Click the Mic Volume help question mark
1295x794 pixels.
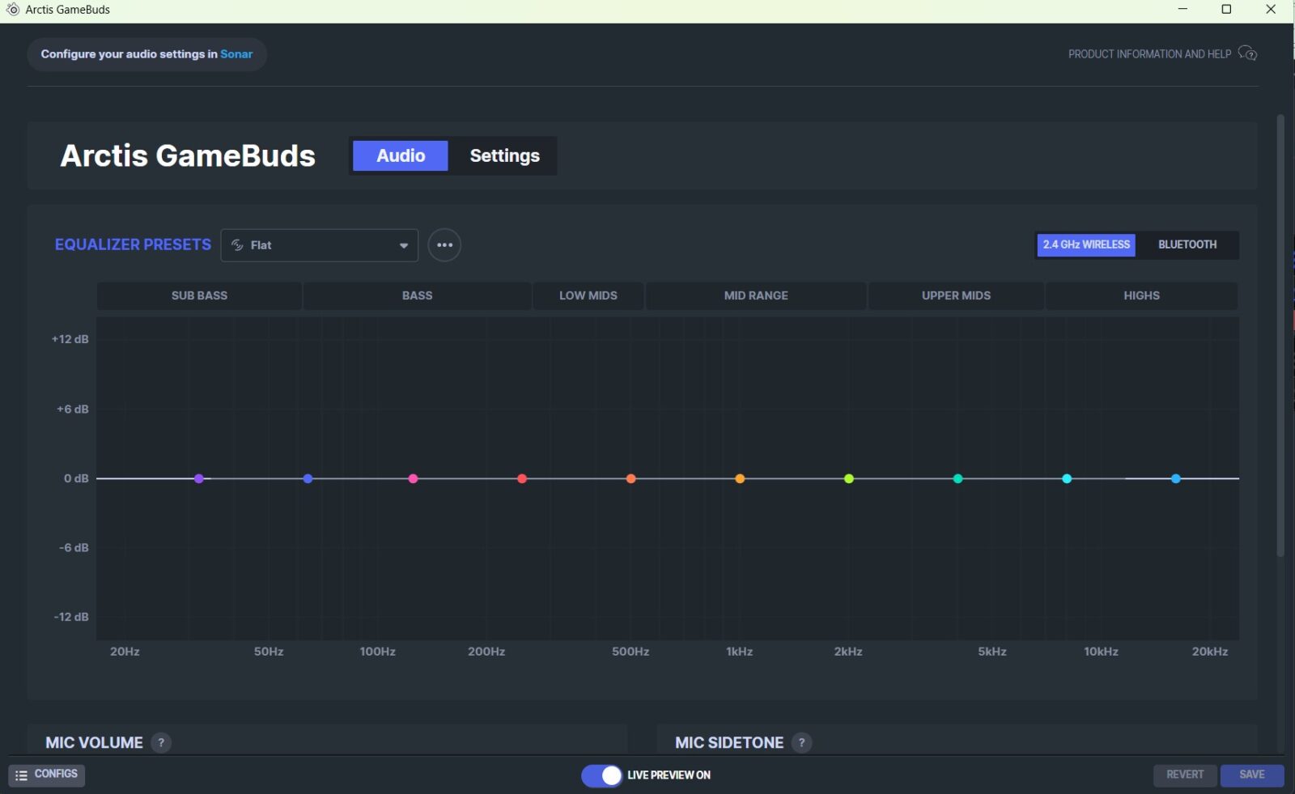click(161, 742)
